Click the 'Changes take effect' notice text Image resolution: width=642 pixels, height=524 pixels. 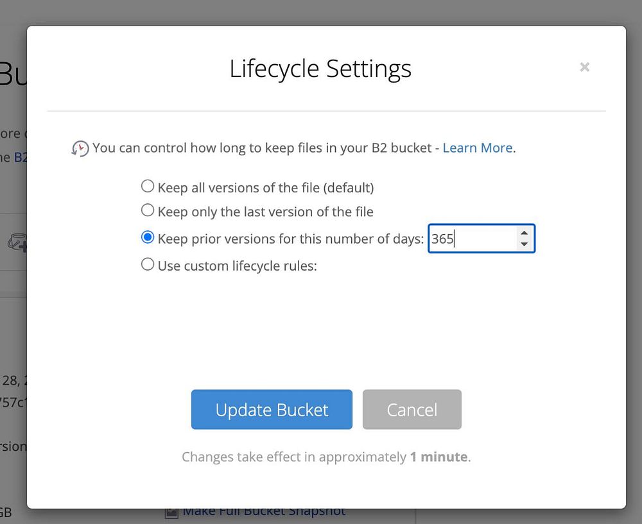pos(326,457)
